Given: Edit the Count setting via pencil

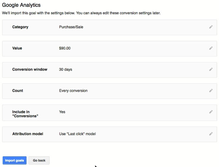Looking at the screenshot, I should coord(211,91).
